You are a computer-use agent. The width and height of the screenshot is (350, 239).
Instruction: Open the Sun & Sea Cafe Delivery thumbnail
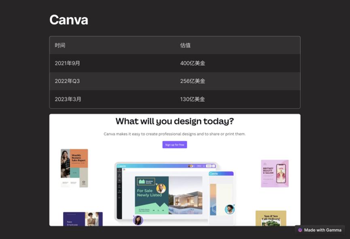click(271, 218)
